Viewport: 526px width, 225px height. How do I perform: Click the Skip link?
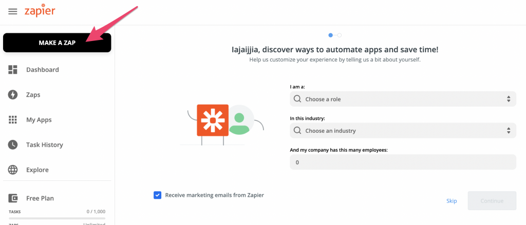pos(452,201)
